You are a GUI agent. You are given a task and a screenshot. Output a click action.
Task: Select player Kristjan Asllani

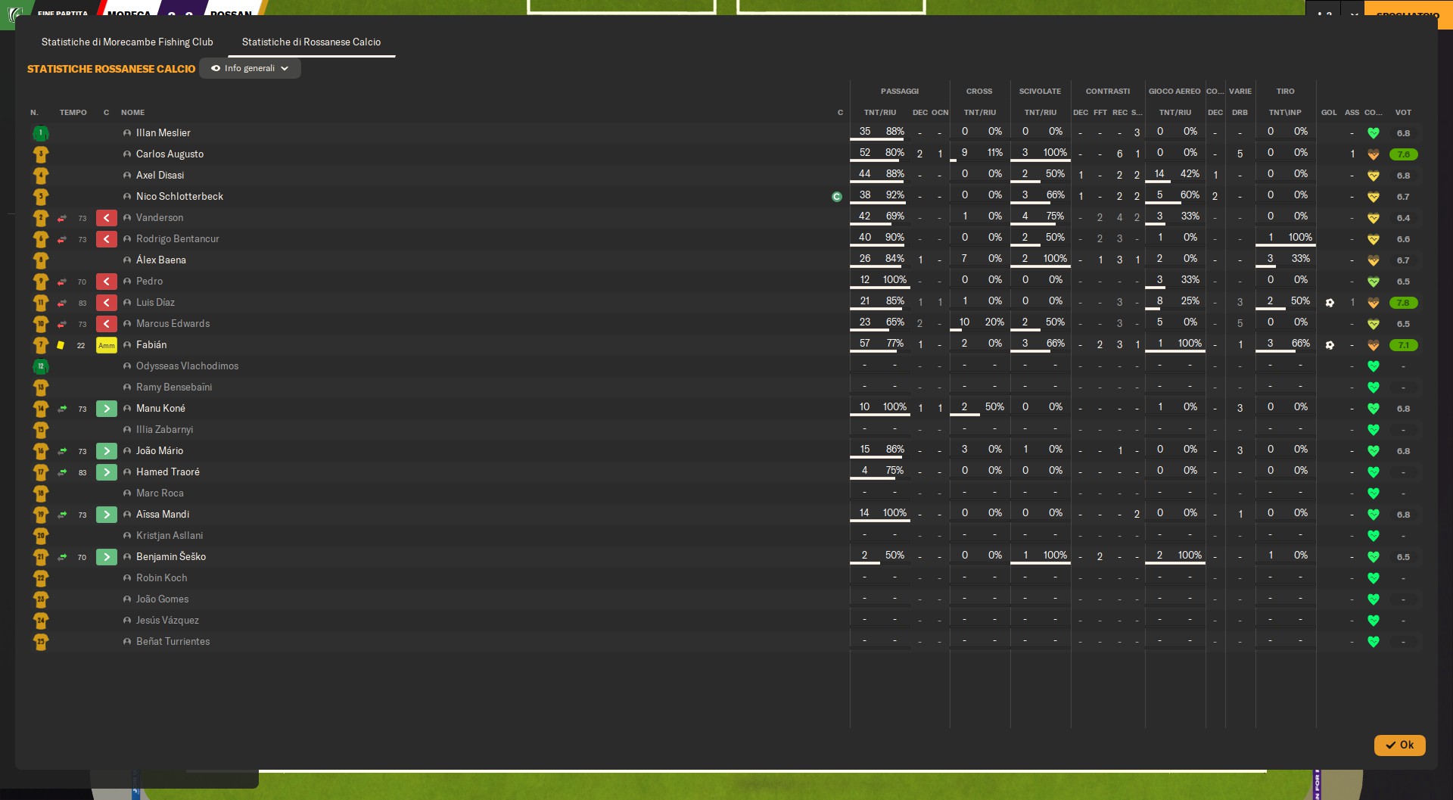pyautogui.click(x=170, y=536)
